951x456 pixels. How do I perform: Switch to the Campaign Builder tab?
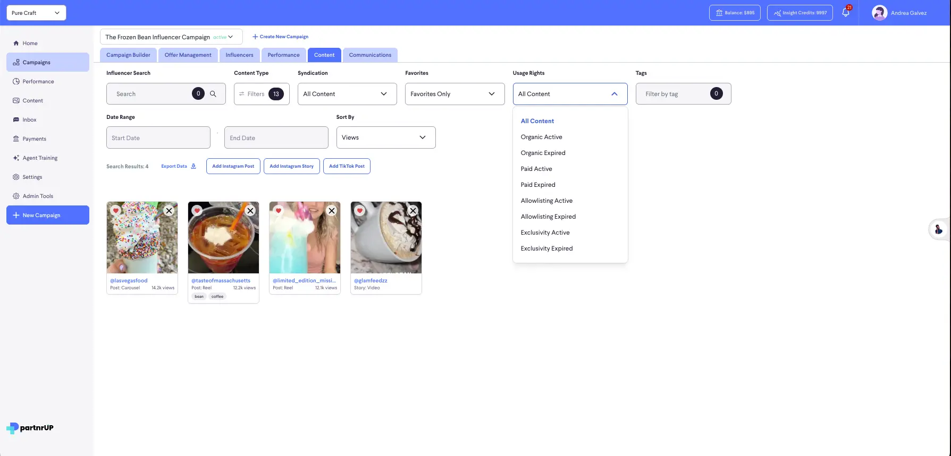128,55
